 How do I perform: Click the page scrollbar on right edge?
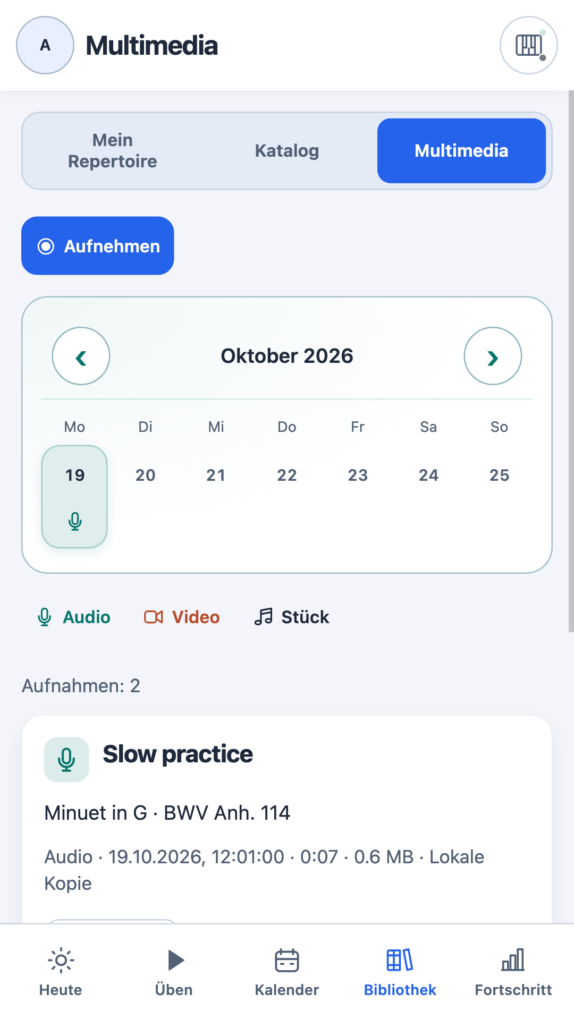(x=571, y=361)
